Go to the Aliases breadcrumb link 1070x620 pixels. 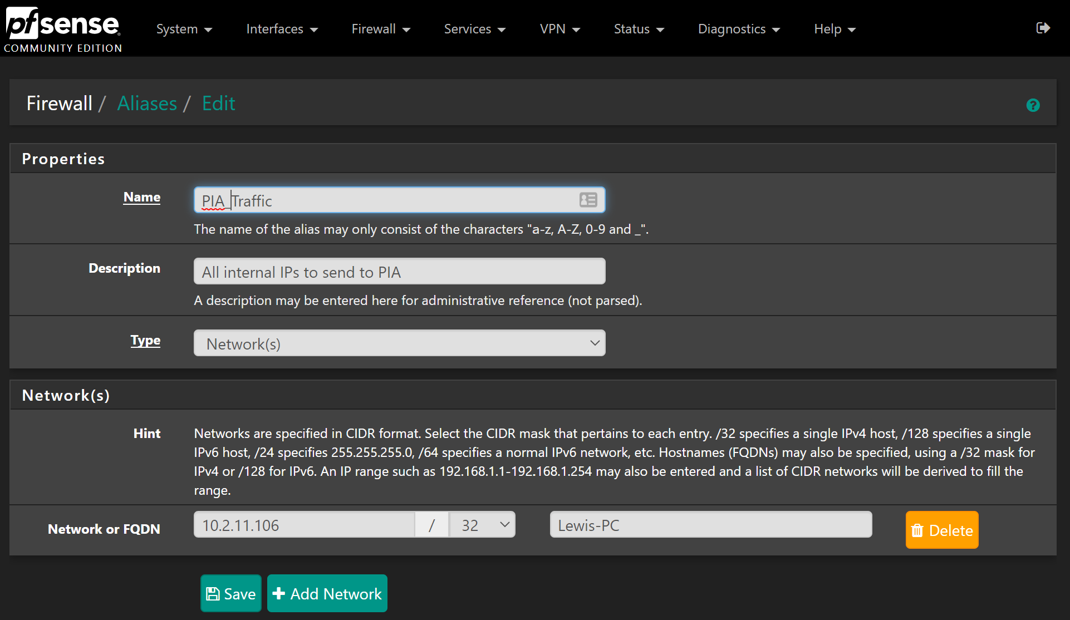[147, 104]
